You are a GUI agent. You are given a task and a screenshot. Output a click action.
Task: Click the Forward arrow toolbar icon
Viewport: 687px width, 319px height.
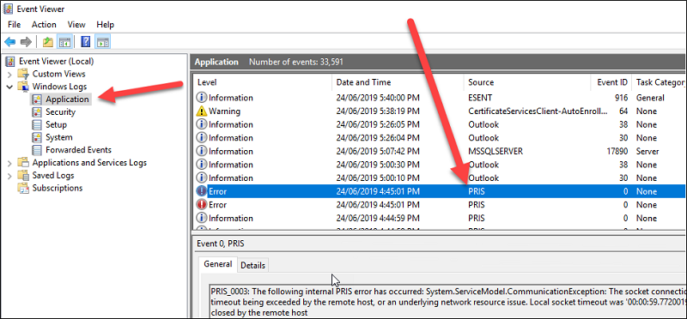click(x=27, y=42)
